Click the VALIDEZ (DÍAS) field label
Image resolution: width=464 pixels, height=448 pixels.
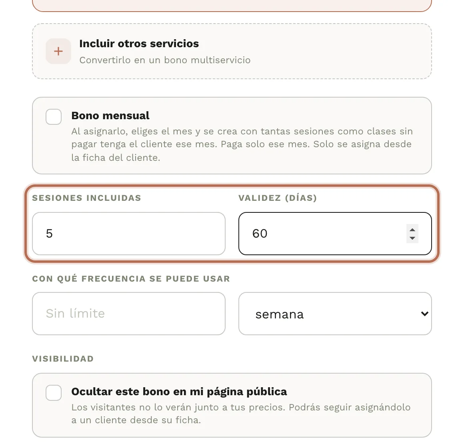278,198
